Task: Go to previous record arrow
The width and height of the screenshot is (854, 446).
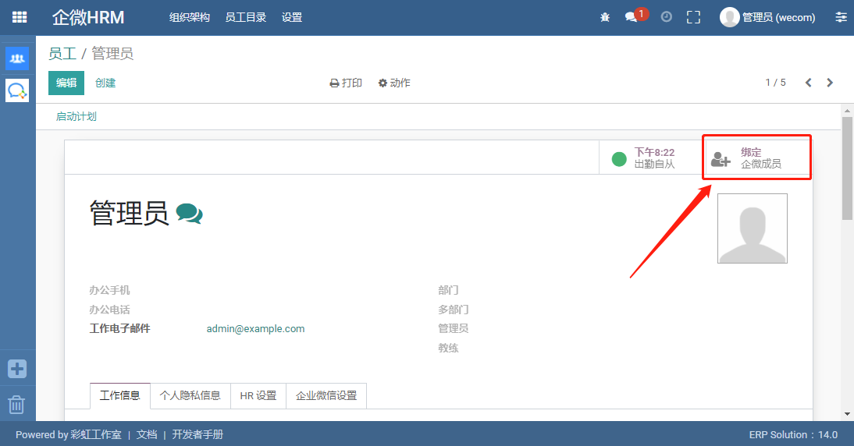Action: coord(808,83)
